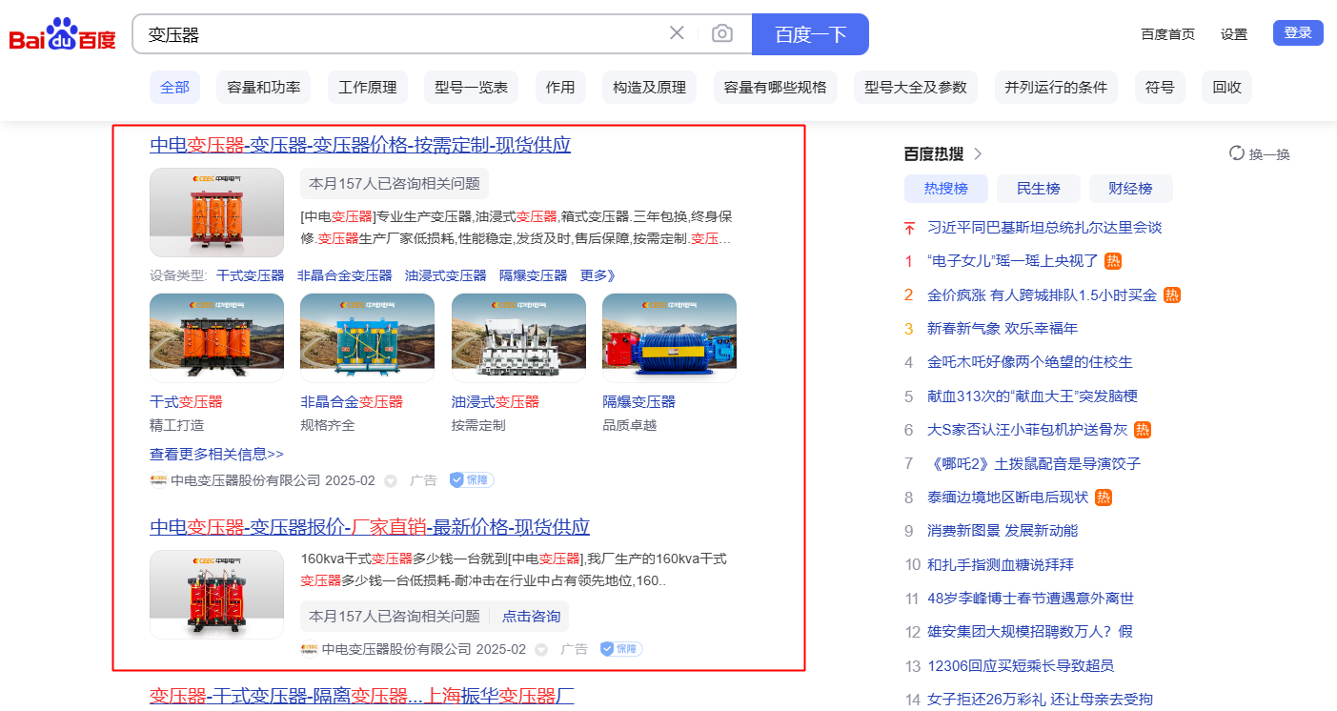Select the 工作原理 filter tag

(368, 88)
